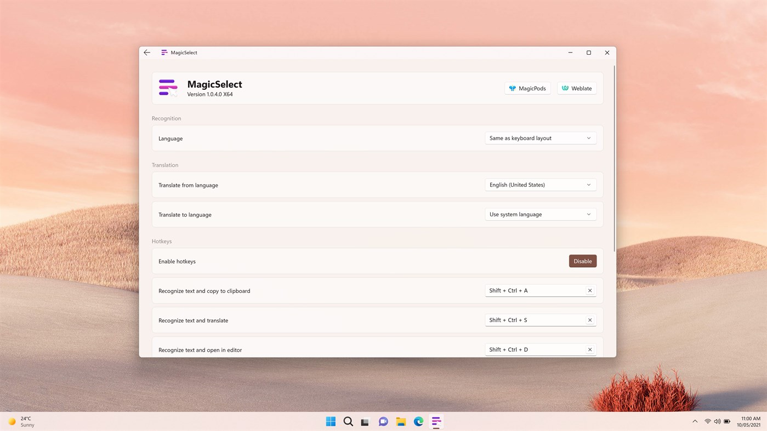Open the MagicPods page
Image resolution: width=767 pixels, height=431 pixels.
pos(527,88)
